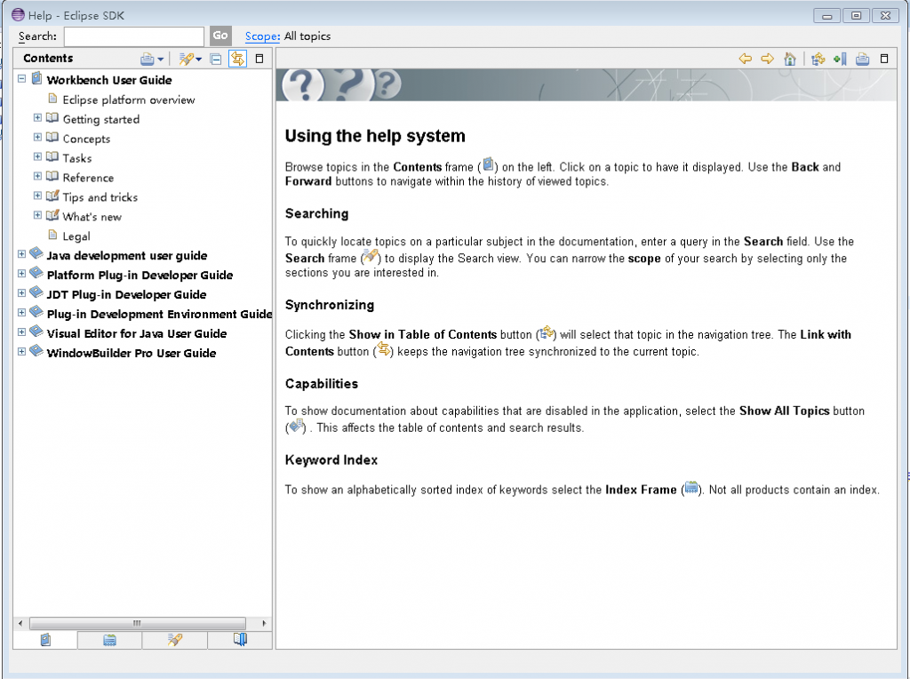This screenshot has height=679, width=910.
Task: Select Platform Plug-in Developer Guide
Action: coord(140,276)
